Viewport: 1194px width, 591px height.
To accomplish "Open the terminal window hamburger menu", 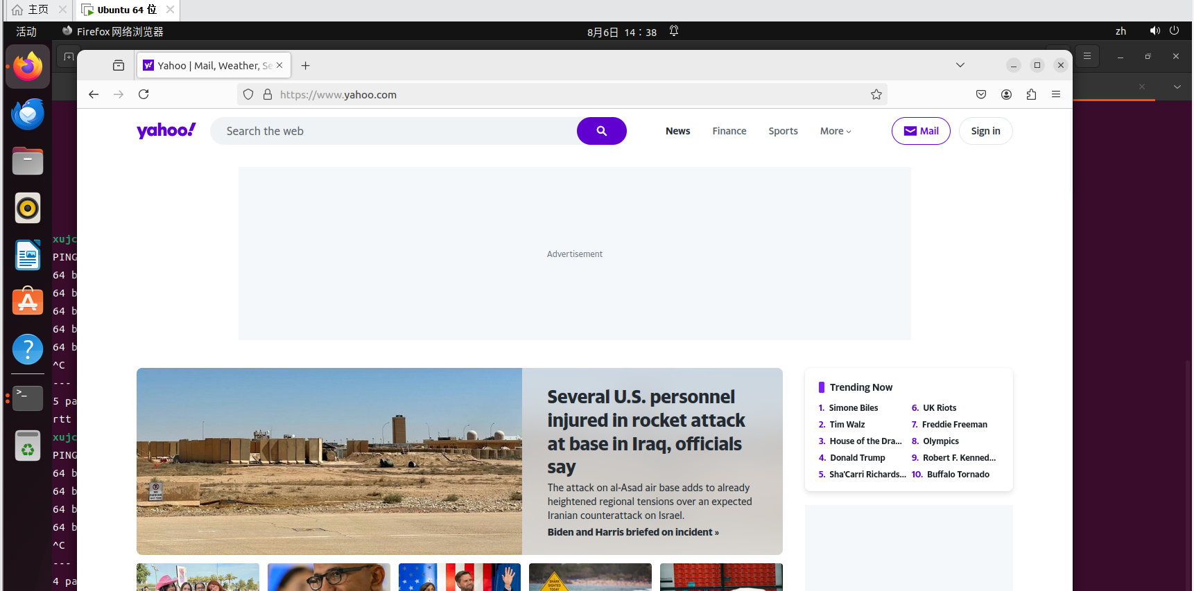I will [x=1087, y=56].
